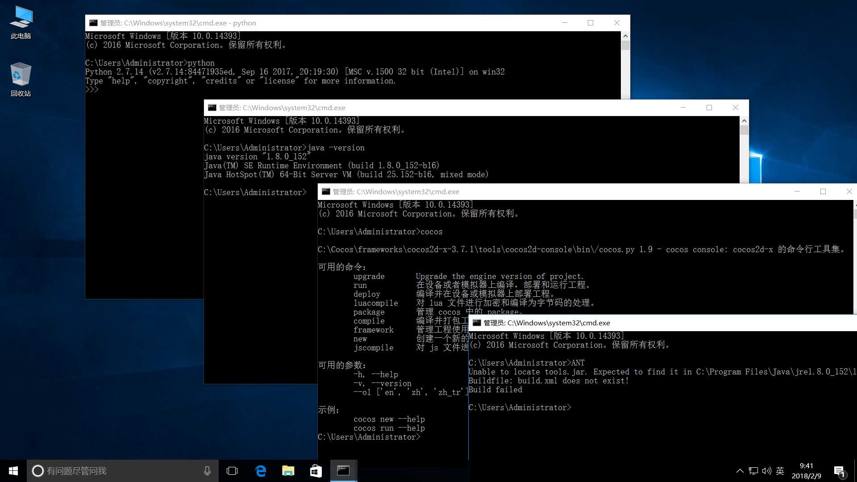Open Microsoft Store from taskbar
The image size is (857, 482).
tap(316, 471)
